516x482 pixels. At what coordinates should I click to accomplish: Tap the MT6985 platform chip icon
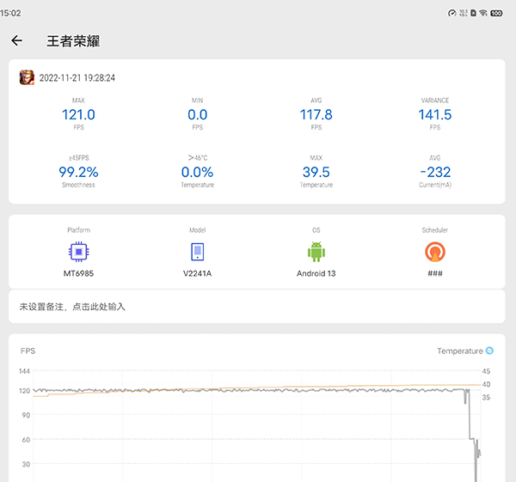tap(78, 252)
